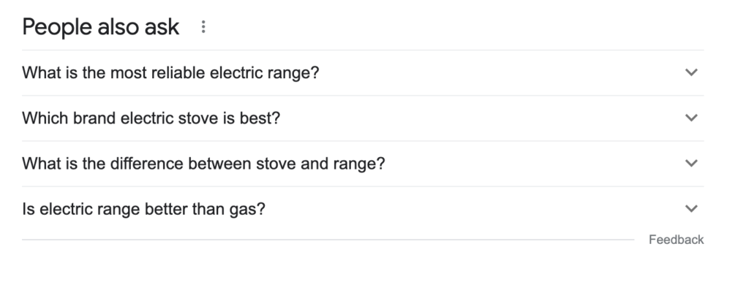Expand 'Which brand electric stove is best?'
Image resolution: width=749 pixels, height=282 pixels.
coord(363,118)
